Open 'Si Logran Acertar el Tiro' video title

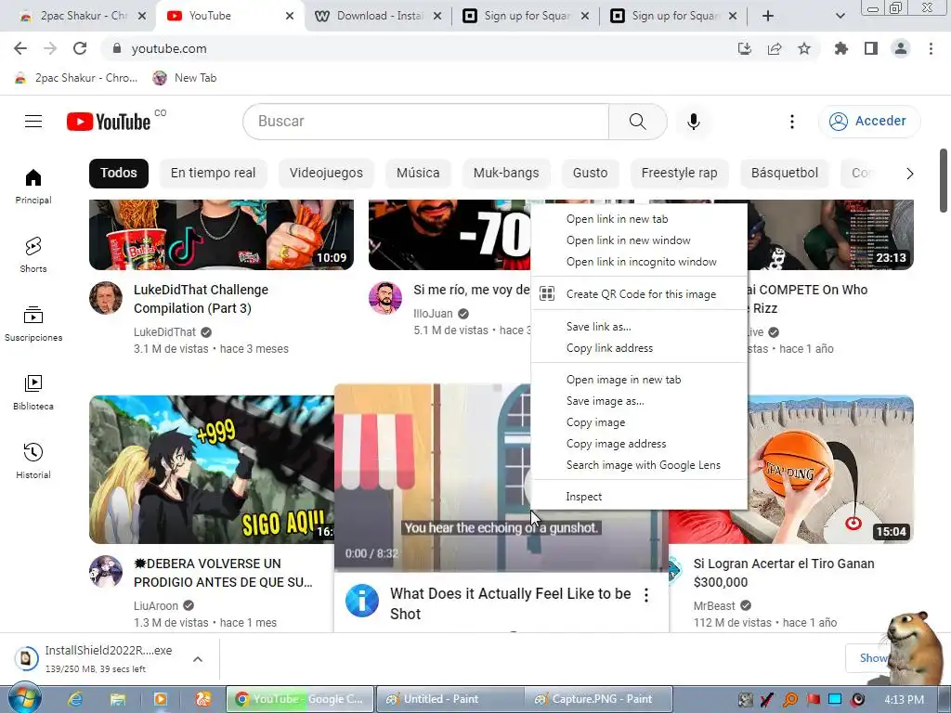point(784,573)
